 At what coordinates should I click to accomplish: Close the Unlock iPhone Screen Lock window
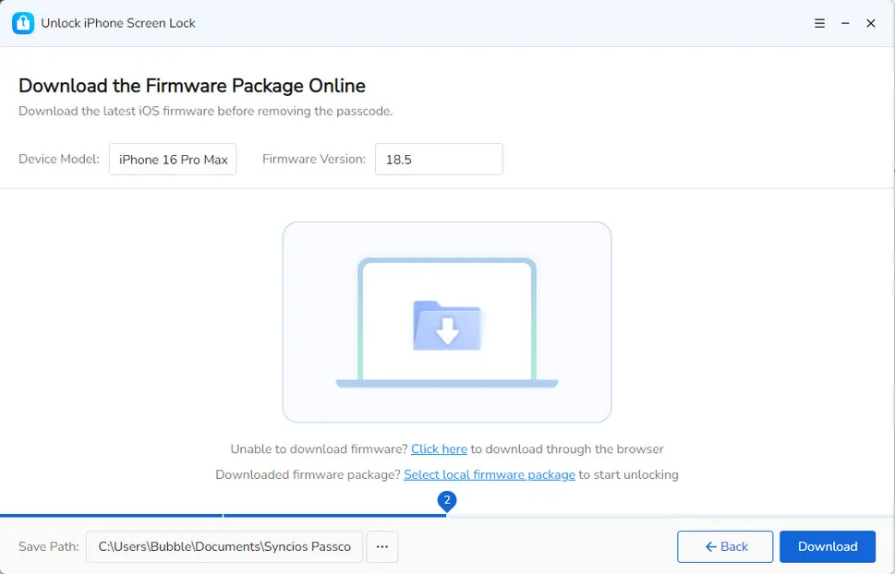coord(870,24)
